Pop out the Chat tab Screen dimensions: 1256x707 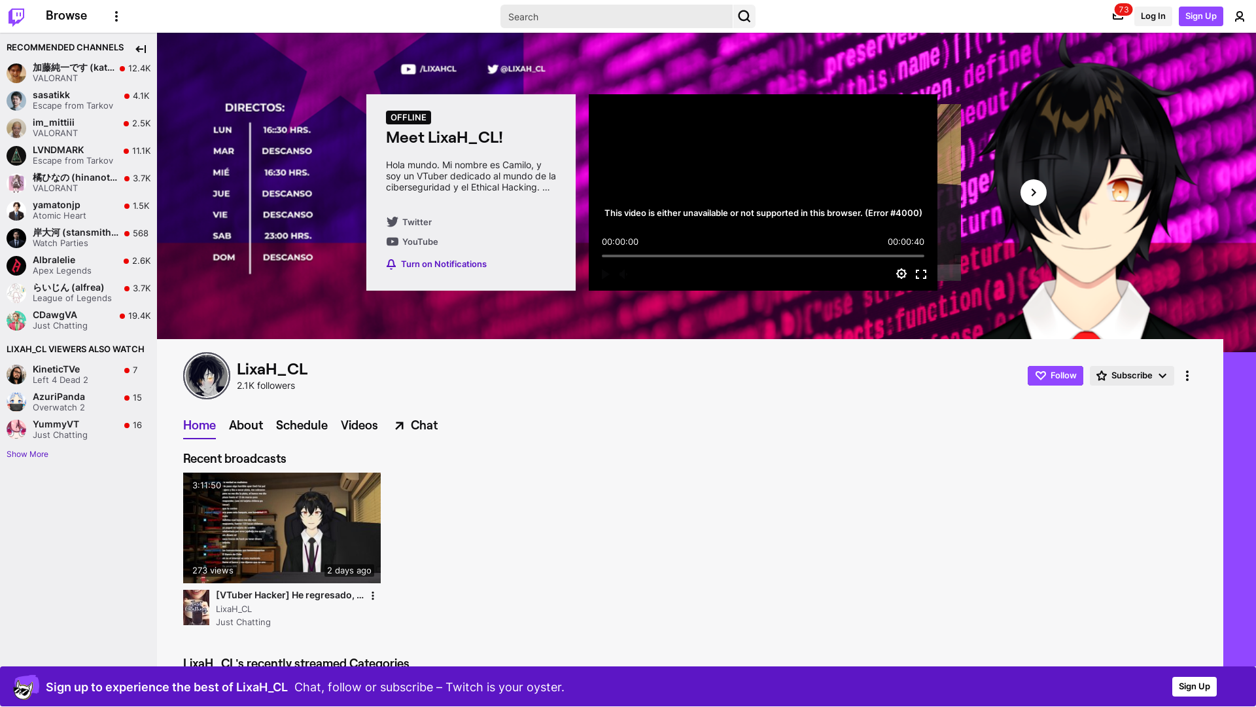(416, 426)
